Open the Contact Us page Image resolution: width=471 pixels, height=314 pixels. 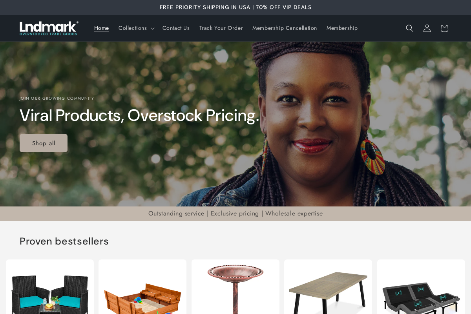point(176,28)
